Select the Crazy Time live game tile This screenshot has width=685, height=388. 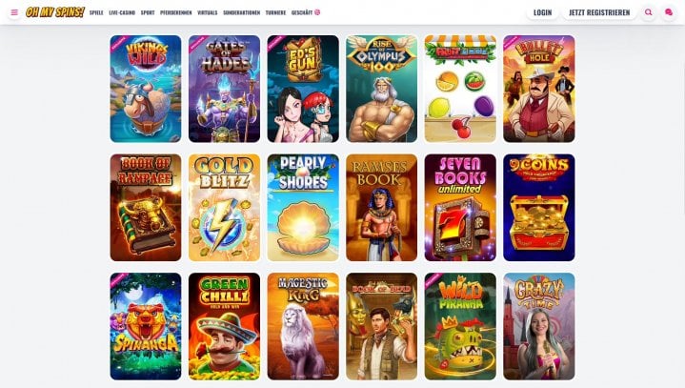point(538,326)
